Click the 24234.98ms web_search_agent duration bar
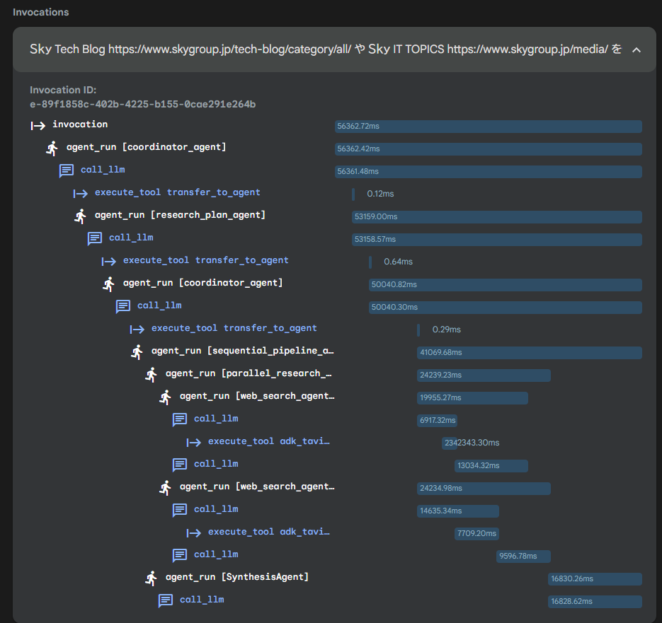This screenshot has height=623, width=662. pyautogui.click(x=484, y=488)
